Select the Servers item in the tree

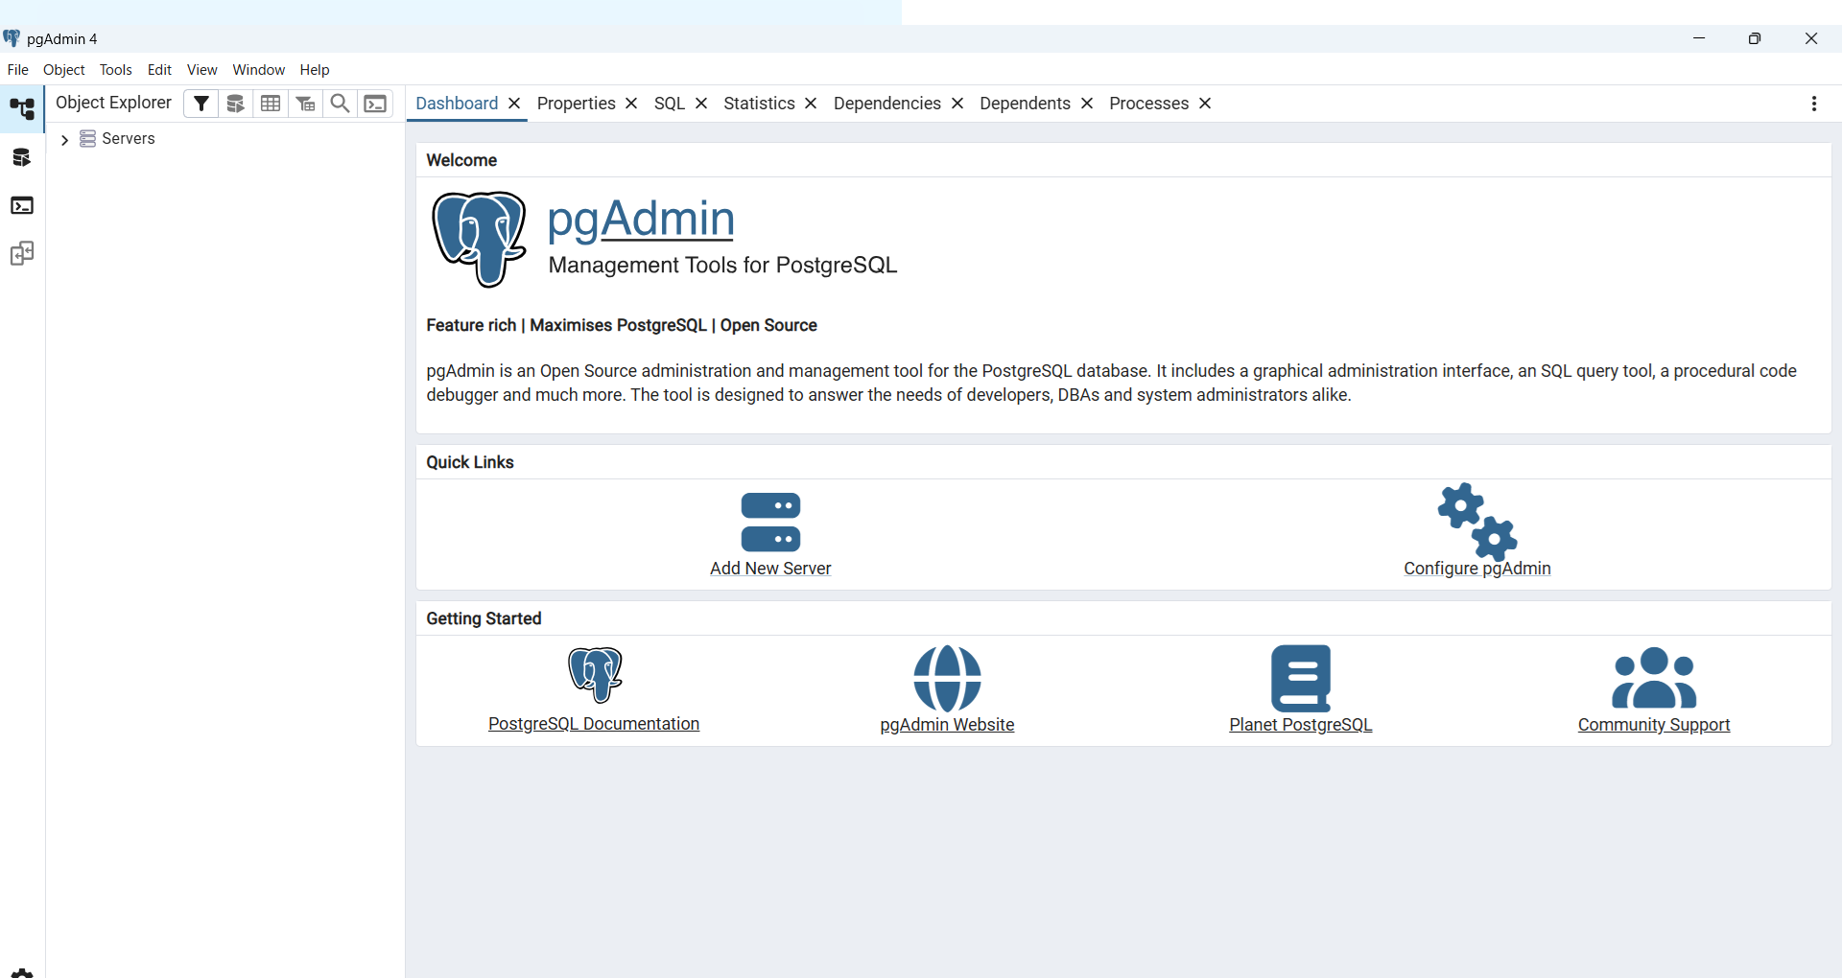128,139
